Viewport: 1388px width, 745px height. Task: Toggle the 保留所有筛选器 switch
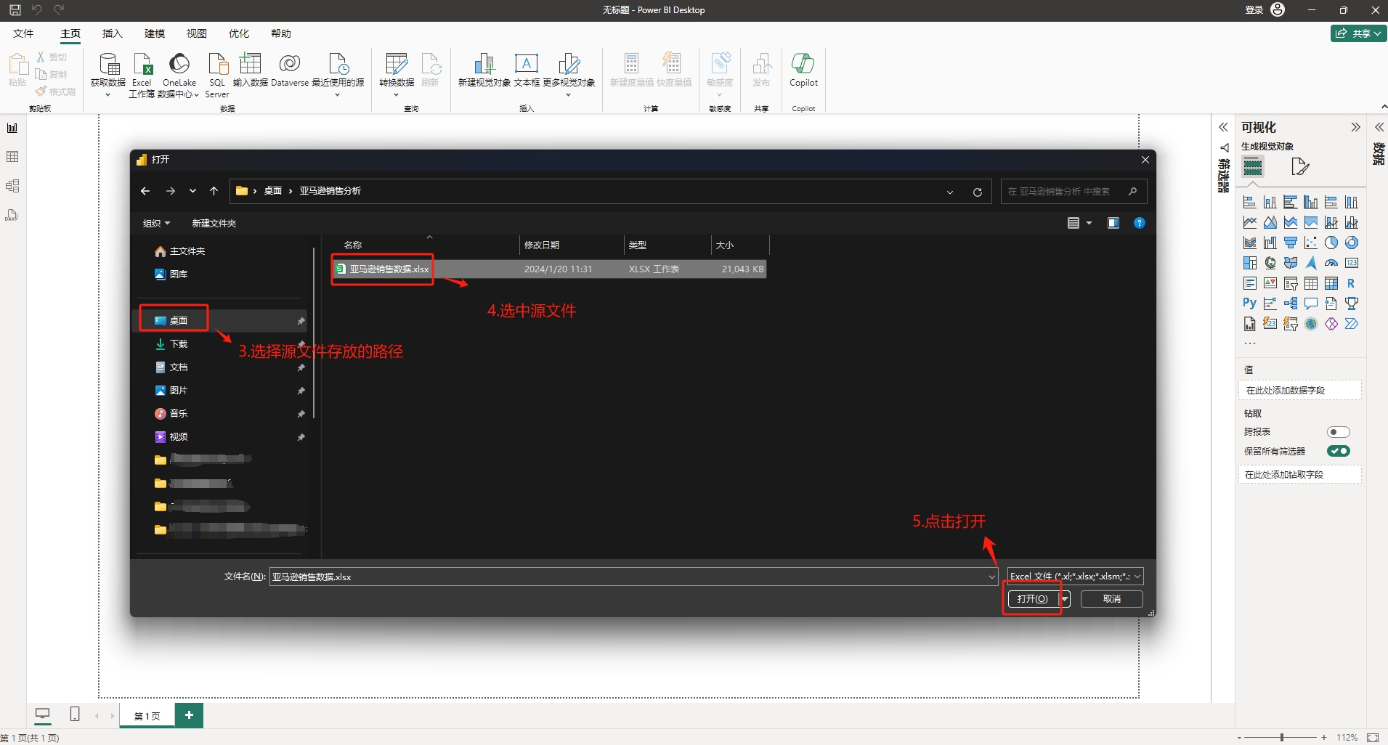click(x=1338, y=451)
